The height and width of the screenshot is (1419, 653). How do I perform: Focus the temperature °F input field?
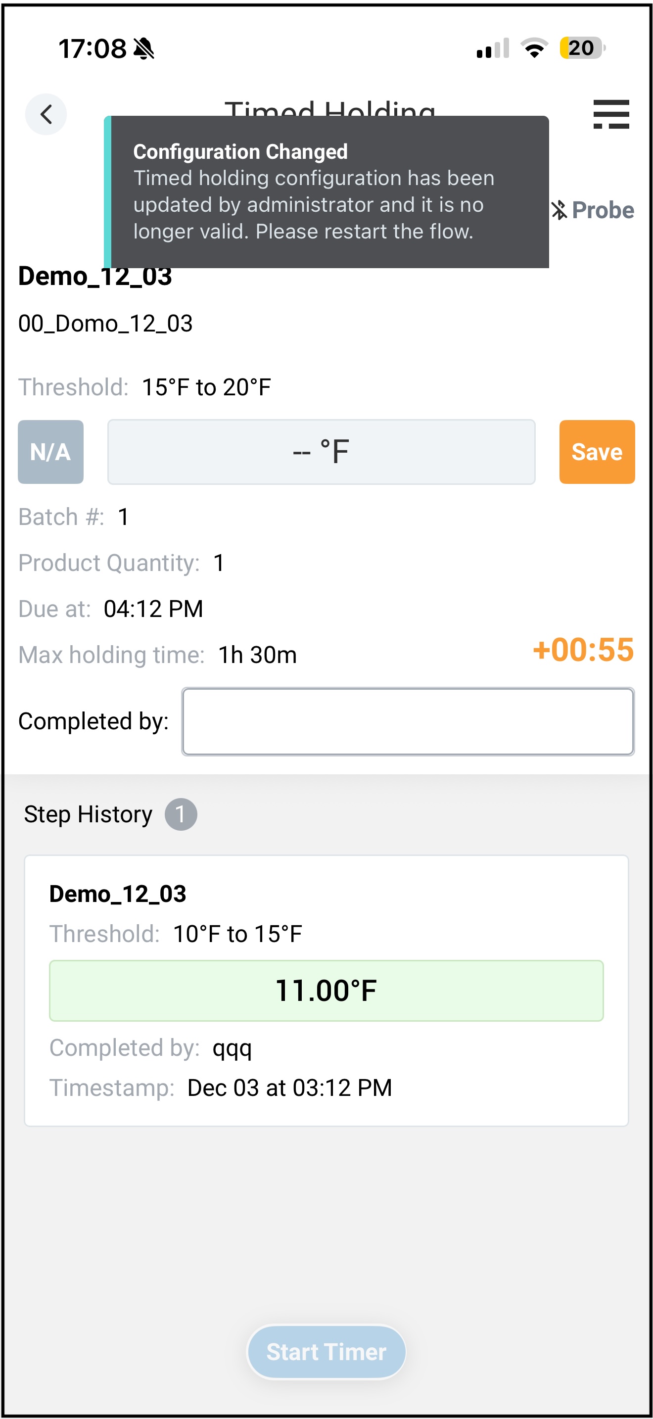pyautogui.click(x=321, y=452)
